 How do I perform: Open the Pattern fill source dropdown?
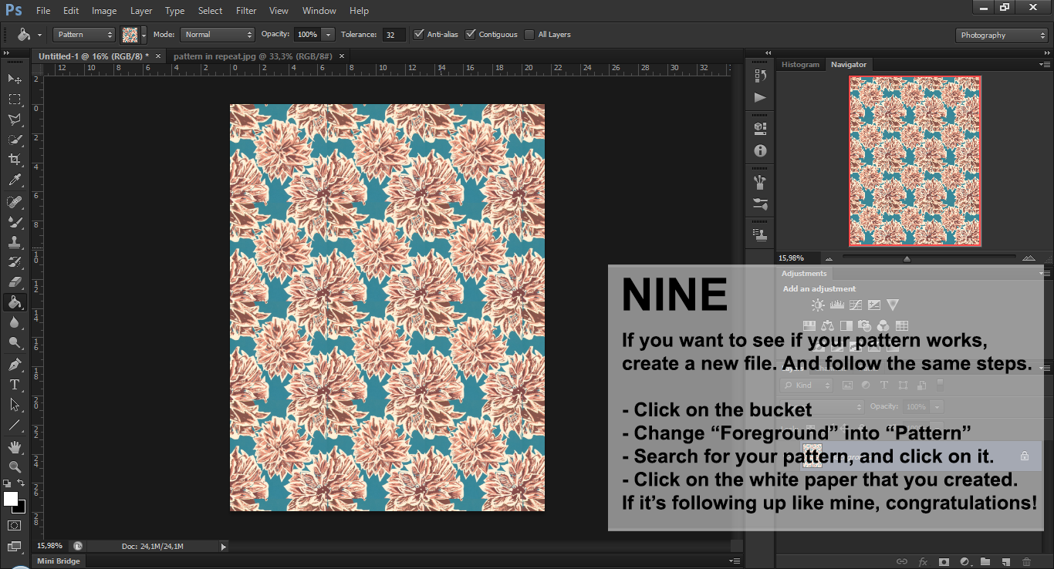[84, 35]
